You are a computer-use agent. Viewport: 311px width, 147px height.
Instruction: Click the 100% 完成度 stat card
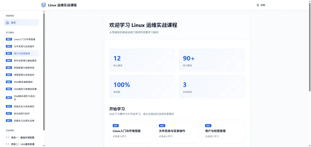tap(142, 86)
